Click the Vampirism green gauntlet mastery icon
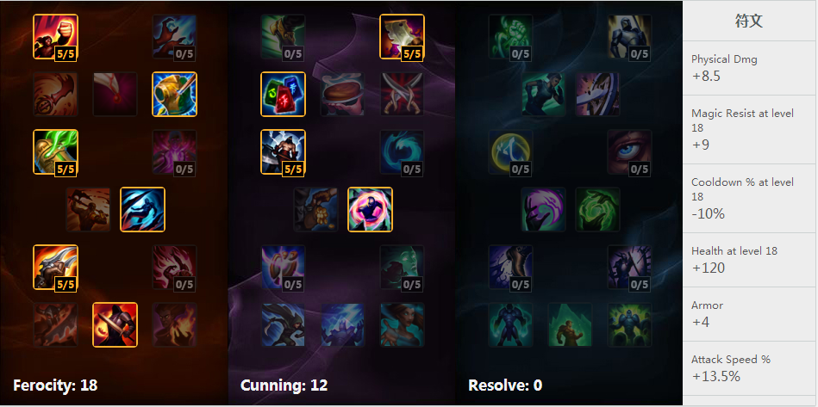This screenshot has width=818, height=407. pyautogui.click(x=55, y=151)
